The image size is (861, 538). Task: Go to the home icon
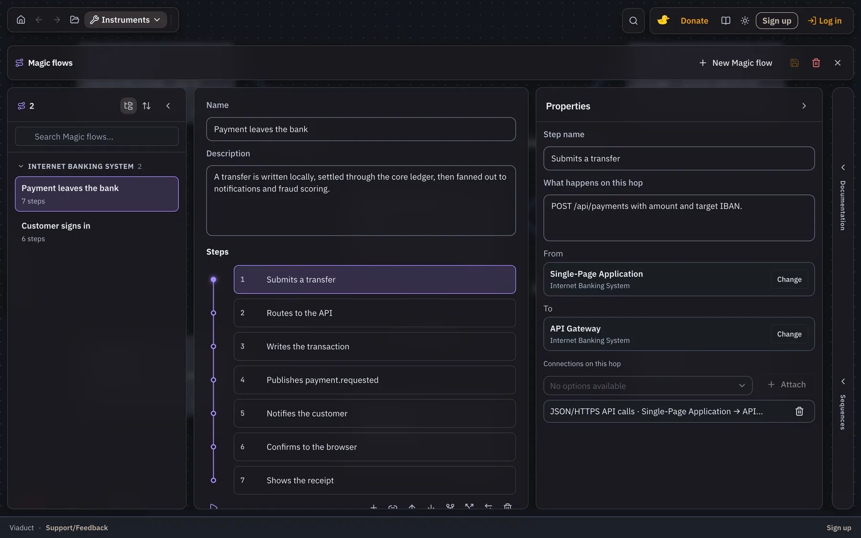tap(21, 20)
